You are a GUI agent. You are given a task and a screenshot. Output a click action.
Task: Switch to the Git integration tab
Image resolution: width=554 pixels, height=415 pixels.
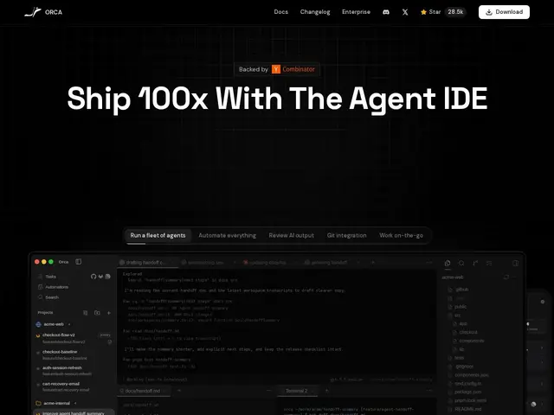point(346,235)
